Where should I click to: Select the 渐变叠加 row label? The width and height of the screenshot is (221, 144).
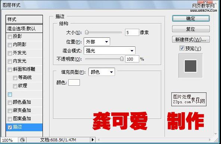coord(22,110)
